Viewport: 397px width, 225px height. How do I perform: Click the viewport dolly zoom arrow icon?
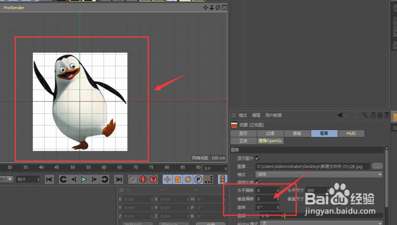(x=212, y=8)
